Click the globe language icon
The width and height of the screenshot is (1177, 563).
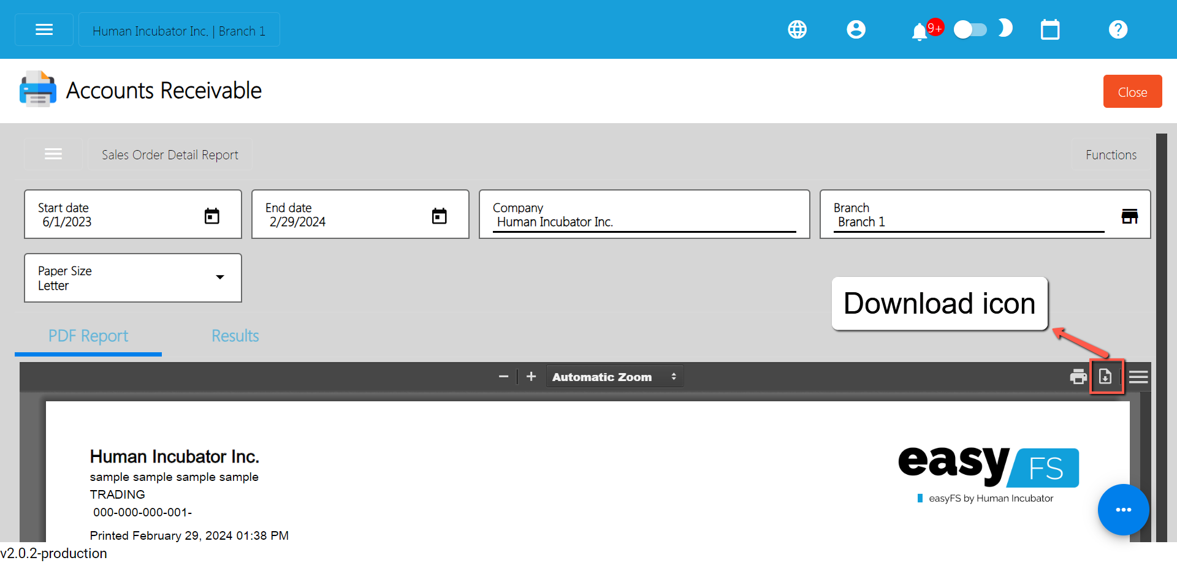click(797, 29)
